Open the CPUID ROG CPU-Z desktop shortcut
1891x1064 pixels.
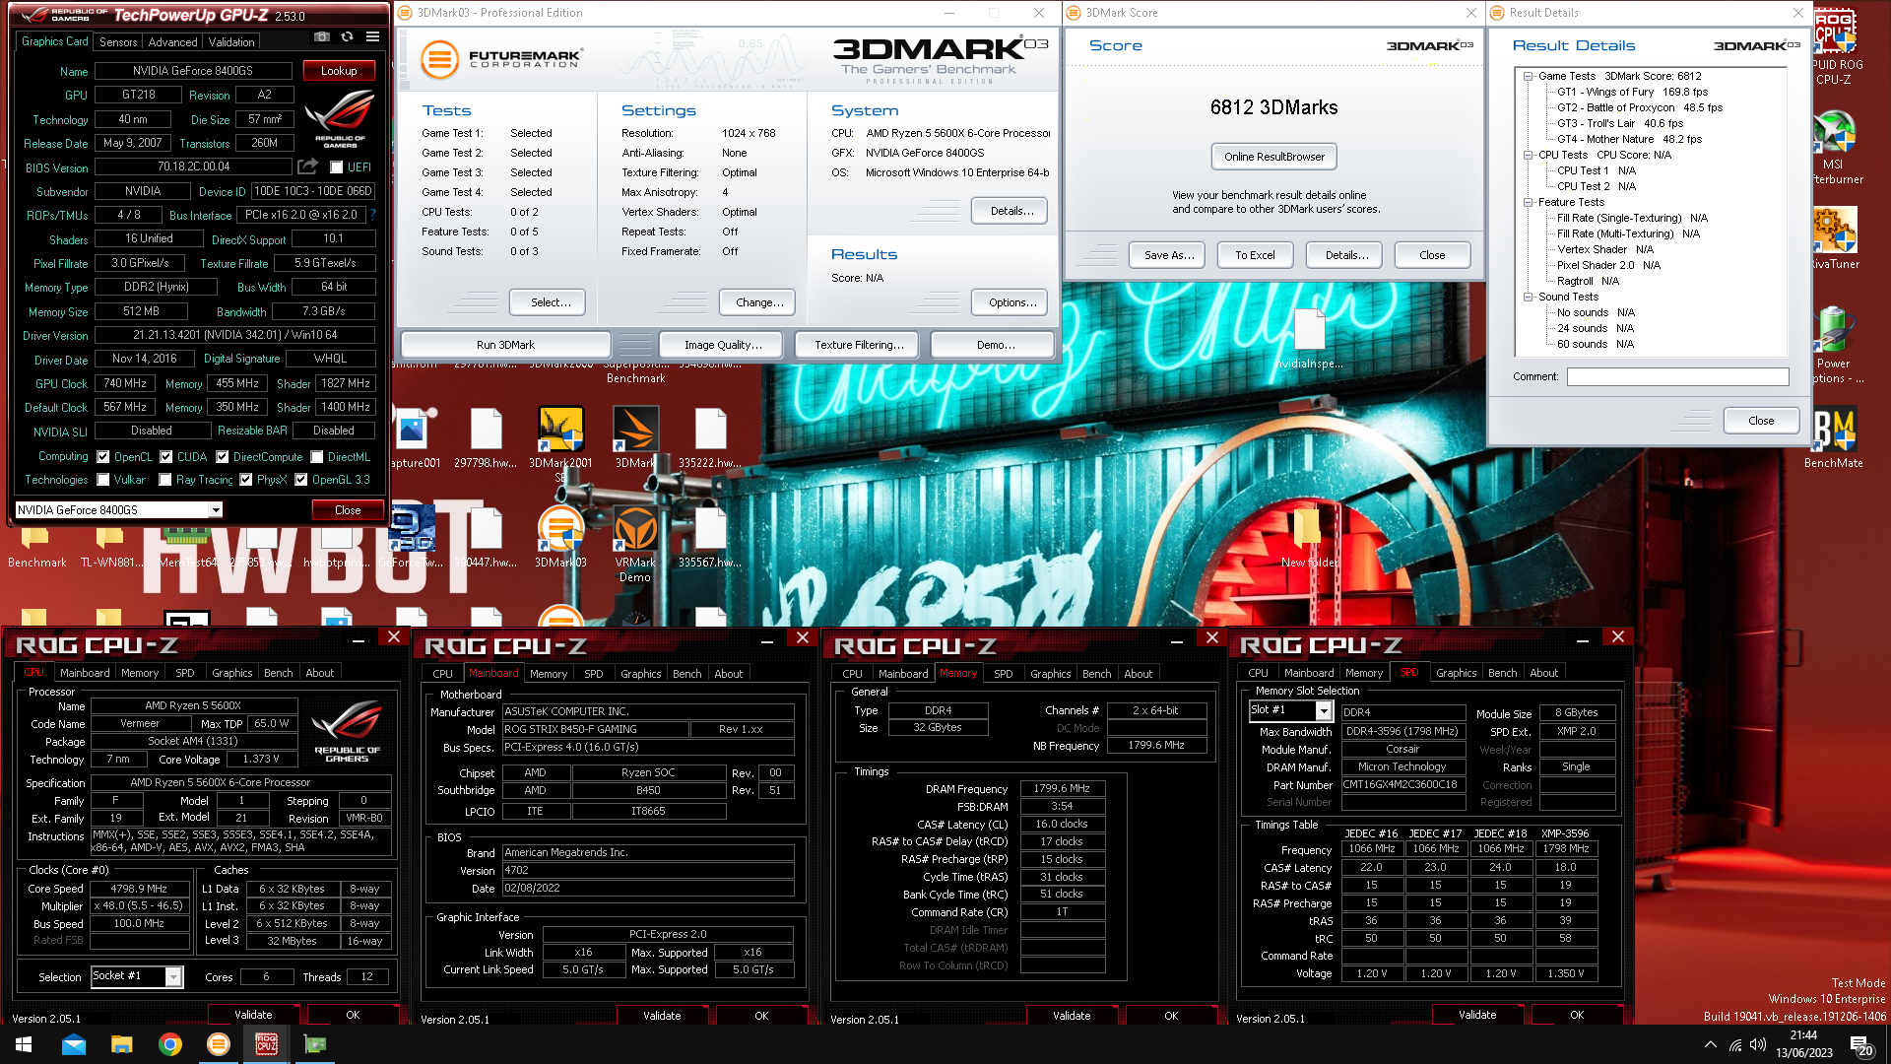1834,44
